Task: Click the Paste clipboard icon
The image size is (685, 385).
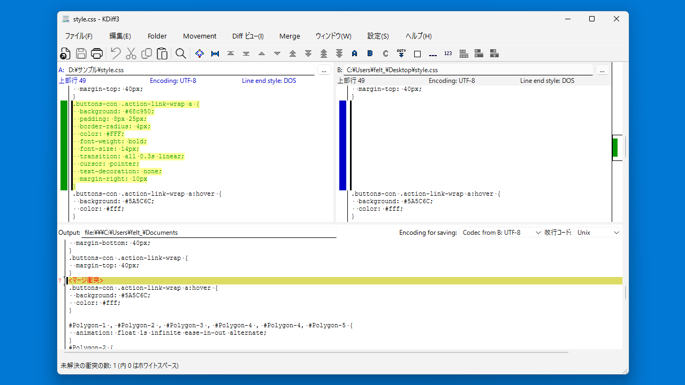Action: pyautogui.click(x=162, y=53)
